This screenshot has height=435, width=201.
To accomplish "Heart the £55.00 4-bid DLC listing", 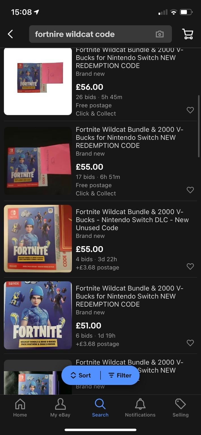I will coord(190,266).
